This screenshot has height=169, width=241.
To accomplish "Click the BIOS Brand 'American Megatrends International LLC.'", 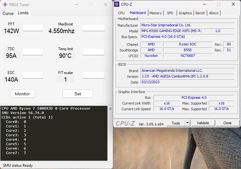I will point(188,71).
